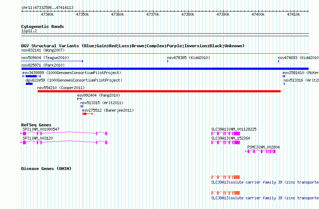
Task: Click the small blue esv992404 glyph
Action: click(79, 99)
